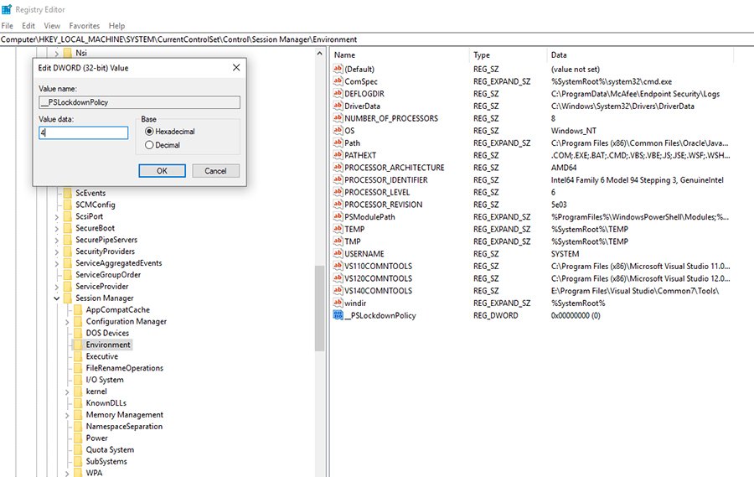Open the Edit menu
The width and height of the screenshot is (754, 477).
click(28, 26)
